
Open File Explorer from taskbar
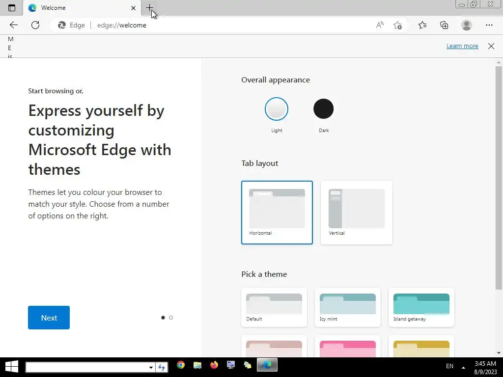pyautogui.click(x=197, y=365)
